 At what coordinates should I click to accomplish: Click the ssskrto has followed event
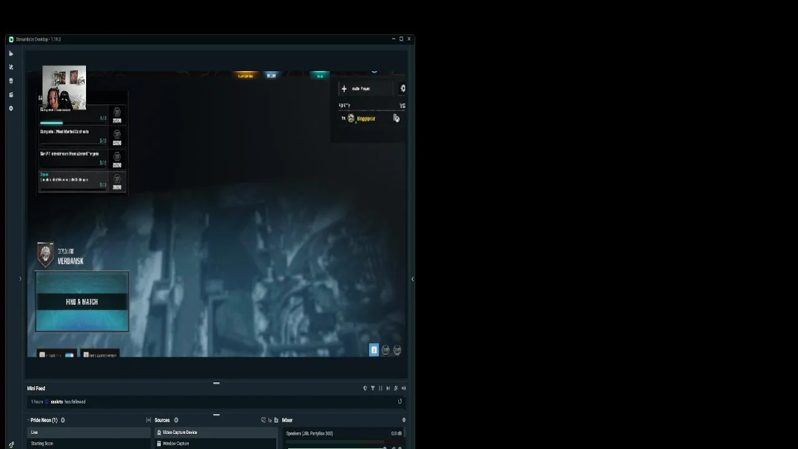click(215, 402)
